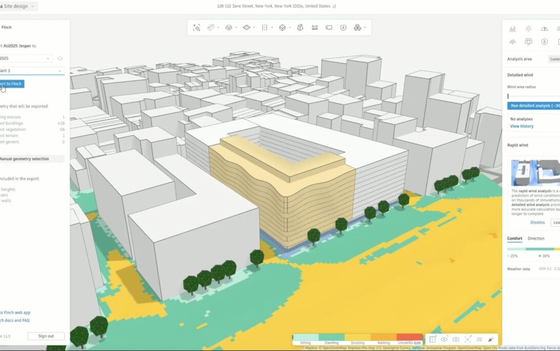This screenshot has height=351, width=560.
Task: Expand the Site design dropdown
Action: 21,6
